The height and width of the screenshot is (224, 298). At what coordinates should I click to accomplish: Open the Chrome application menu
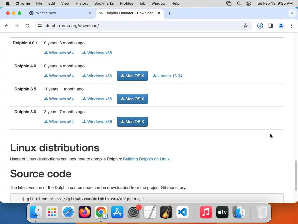click(23, 3)
